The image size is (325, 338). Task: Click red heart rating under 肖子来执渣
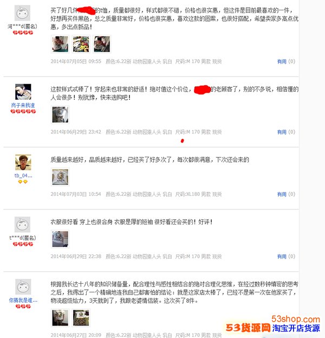coord(23,111)
